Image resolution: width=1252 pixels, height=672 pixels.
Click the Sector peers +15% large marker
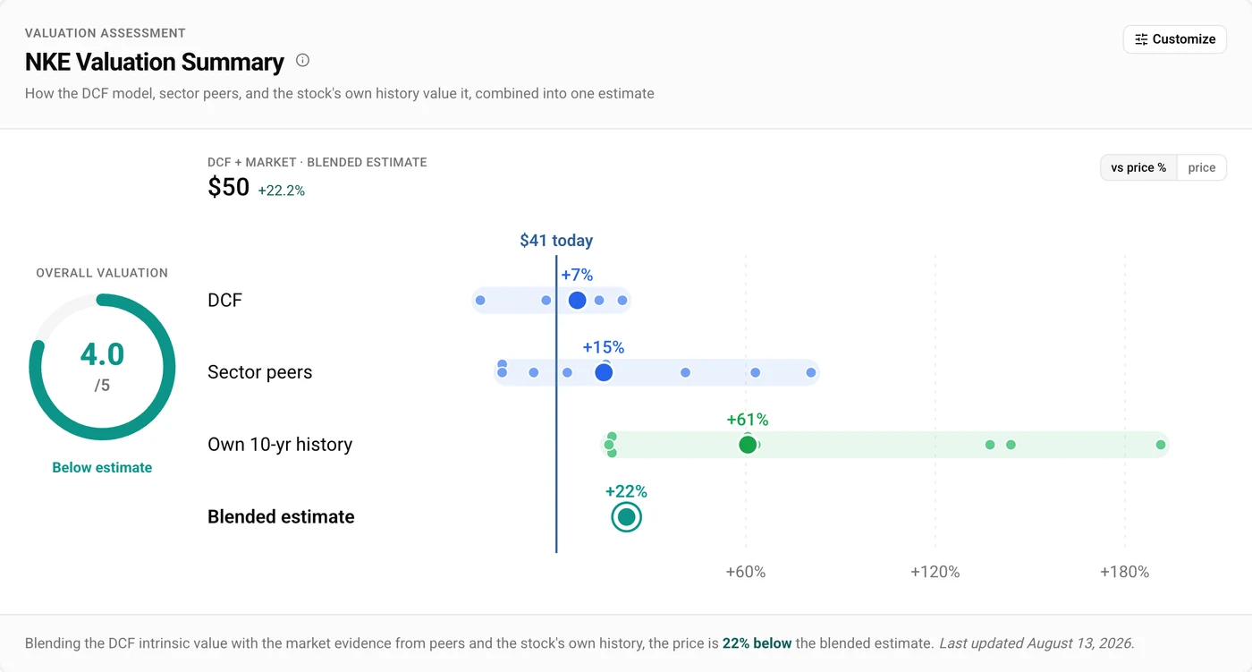[604, 372]
